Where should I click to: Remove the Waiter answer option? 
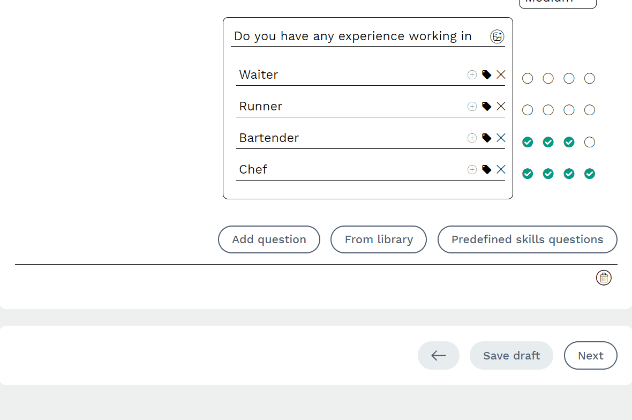501,74
